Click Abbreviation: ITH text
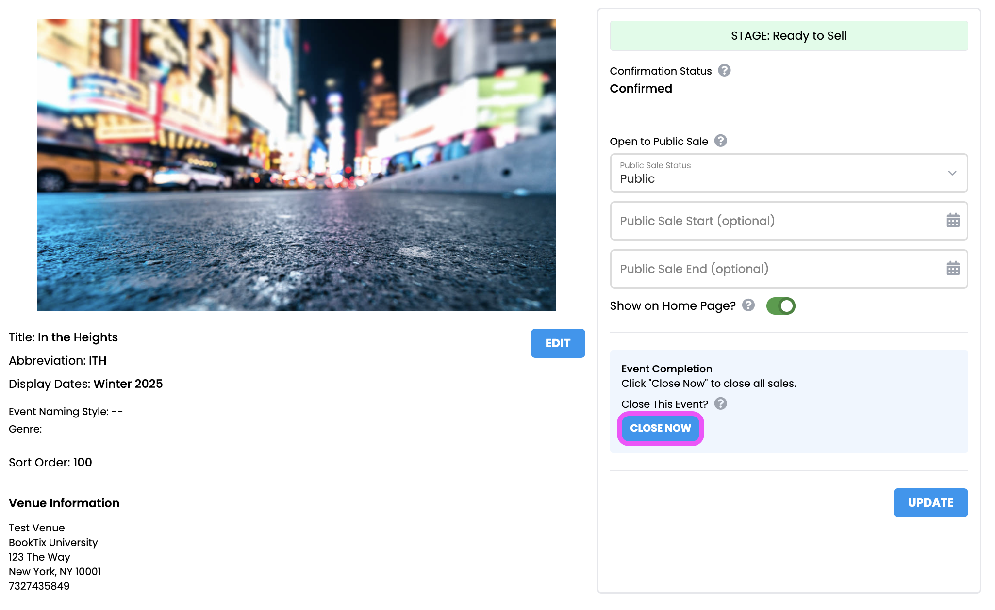The image size is (995, 610). coord(58,361)
